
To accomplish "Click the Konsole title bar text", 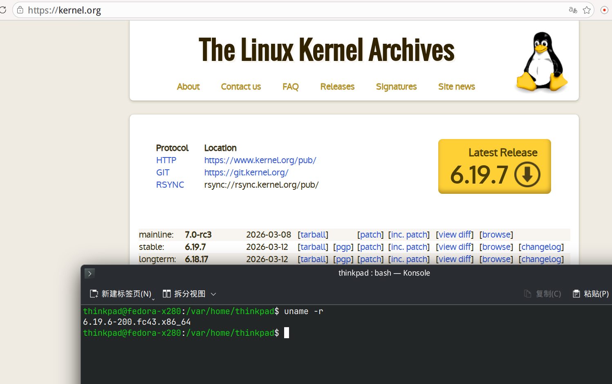I will (x=384, y=273).
